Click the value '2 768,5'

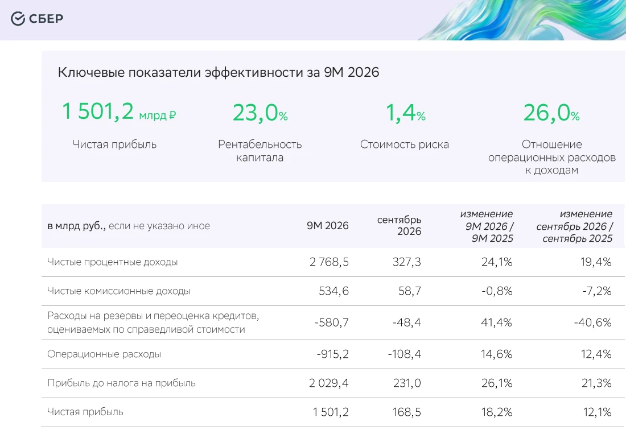coord(329,262)
